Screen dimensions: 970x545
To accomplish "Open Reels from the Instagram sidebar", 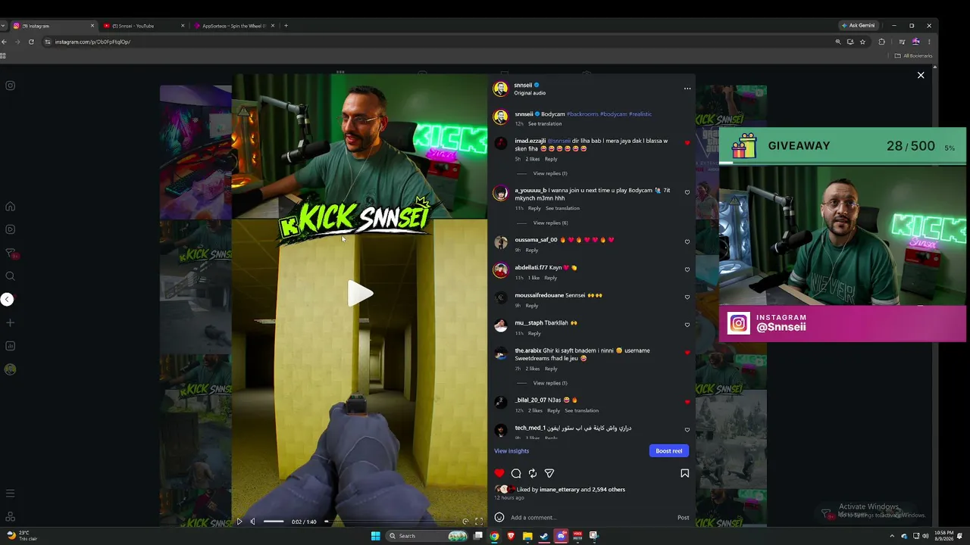I will (11, 229).
